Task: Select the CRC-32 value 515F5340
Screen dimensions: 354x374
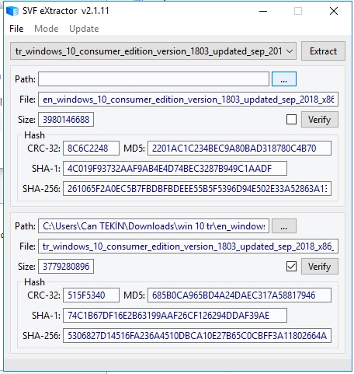Action: (91, 295)
